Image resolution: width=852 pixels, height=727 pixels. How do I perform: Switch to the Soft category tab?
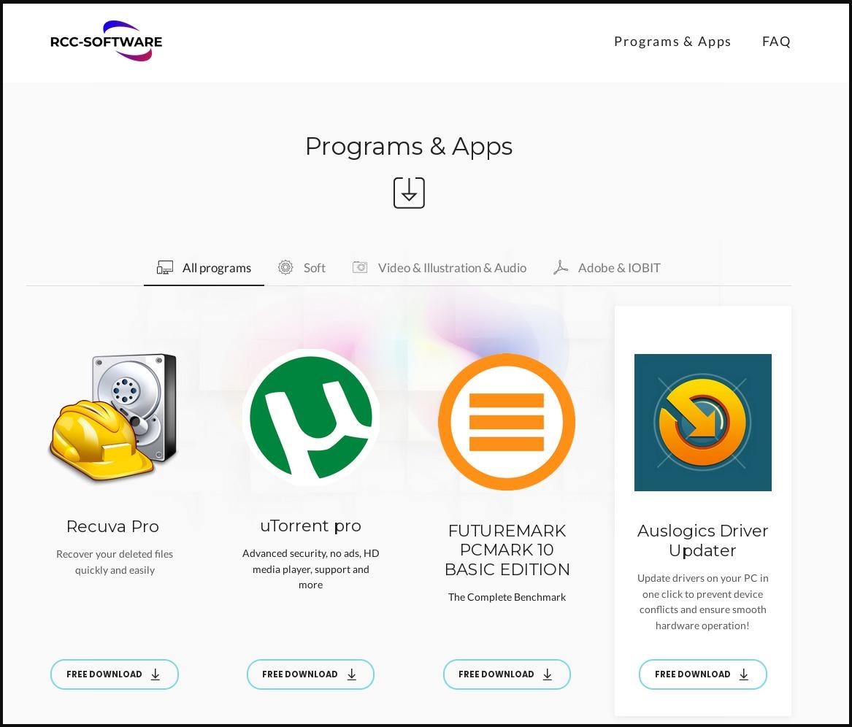(314, 267)
